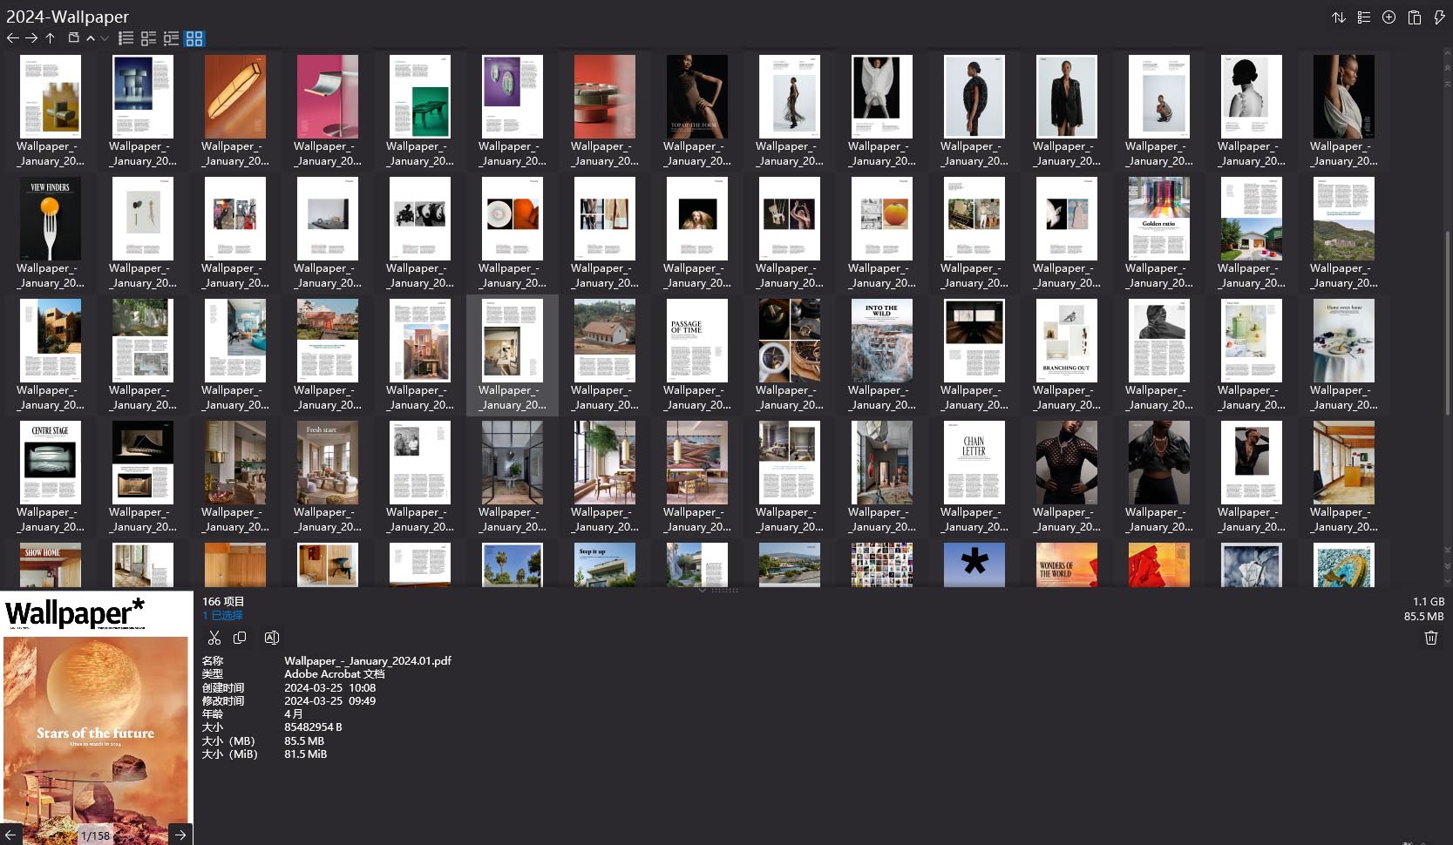This screenshot has width=1453, height=845.
Task: Navigate back using the left arrow
Action: (12, 37)
